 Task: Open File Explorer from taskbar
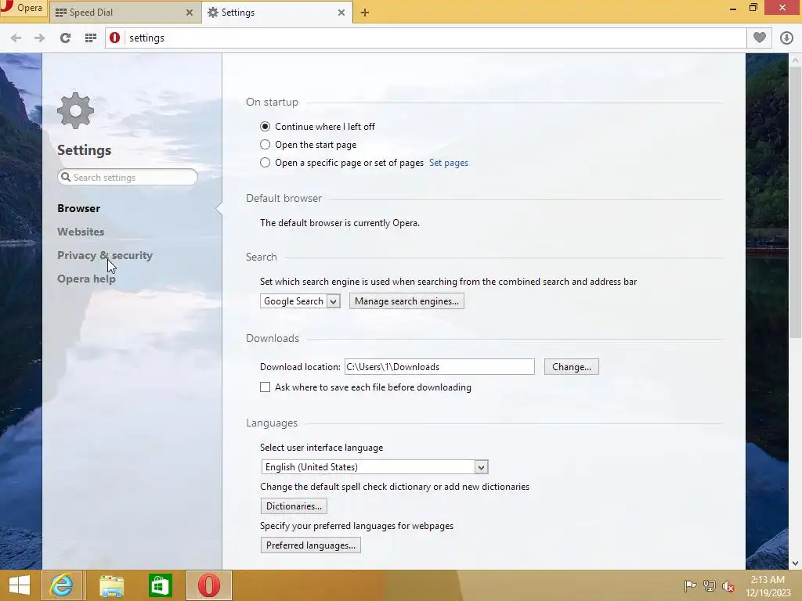(111, 585)
